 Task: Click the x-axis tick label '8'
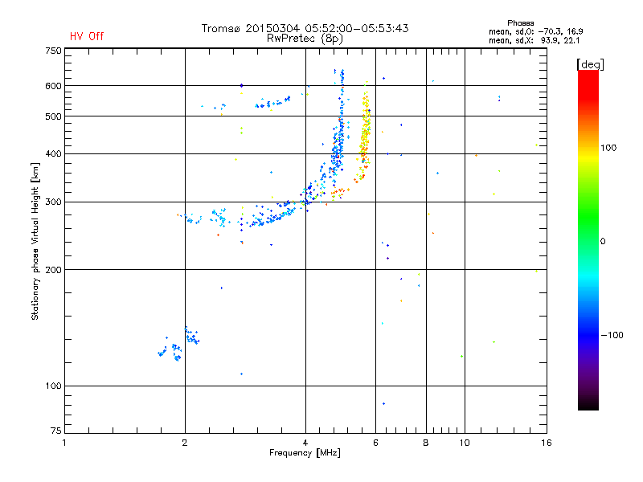click(426, 443)
